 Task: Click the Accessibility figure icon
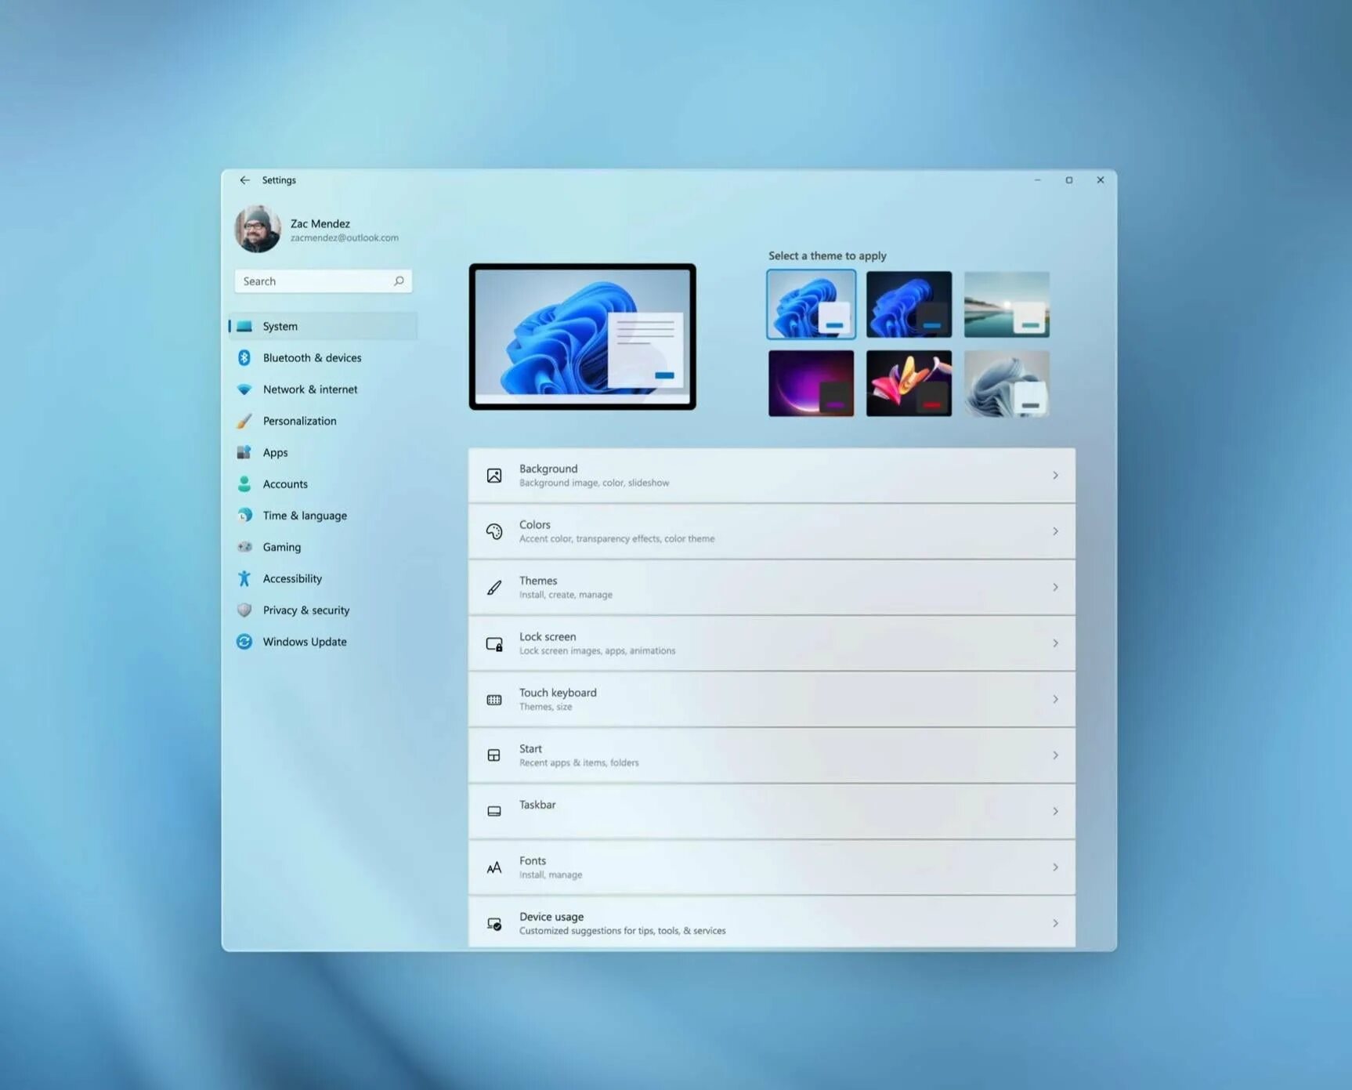tap(244, 578)
